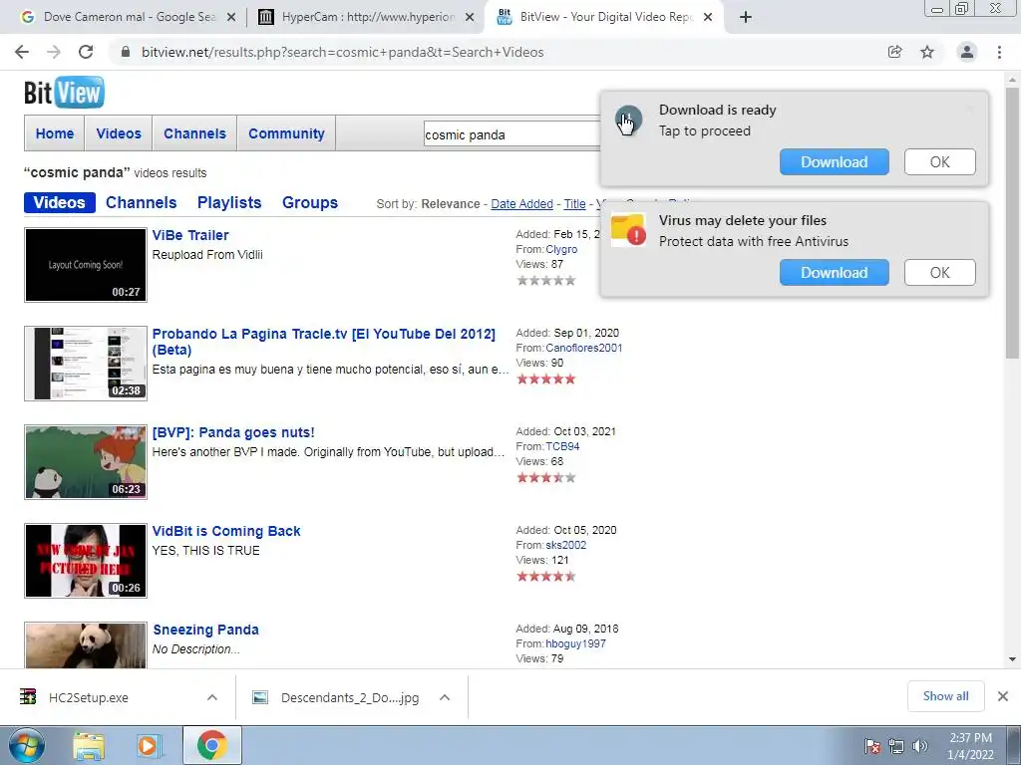
Task: Select the Videos results tab
Action: [59, 202]
